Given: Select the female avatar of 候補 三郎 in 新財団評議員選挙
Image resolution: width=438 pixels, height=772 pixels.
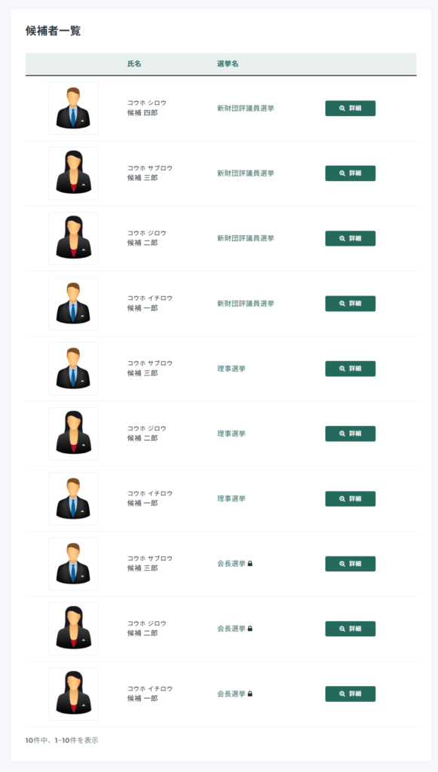Looking at the screenshot, I should pos(73,173).
